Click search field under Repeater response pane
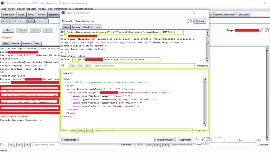This screenshot has height=153, width=270. (213, 145)
